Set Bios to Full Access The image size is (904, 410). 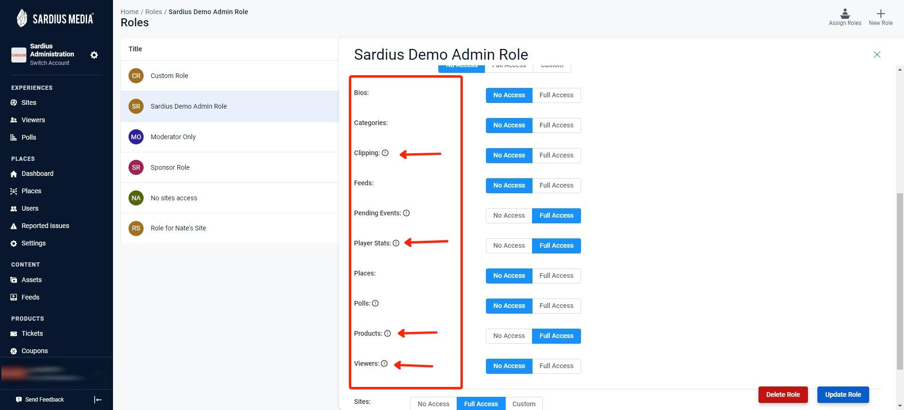click(x=557, y=95)
